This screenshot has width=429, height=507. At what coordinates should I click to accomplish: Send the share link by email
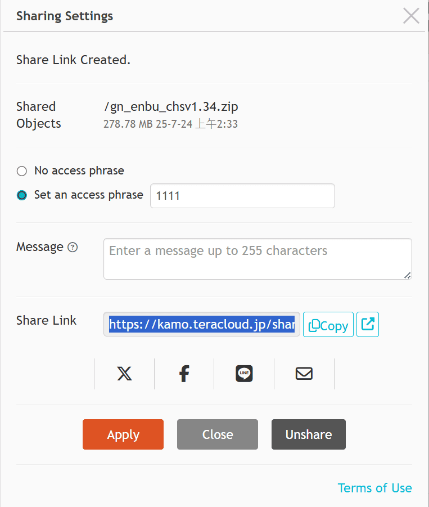tap(304, 374)
